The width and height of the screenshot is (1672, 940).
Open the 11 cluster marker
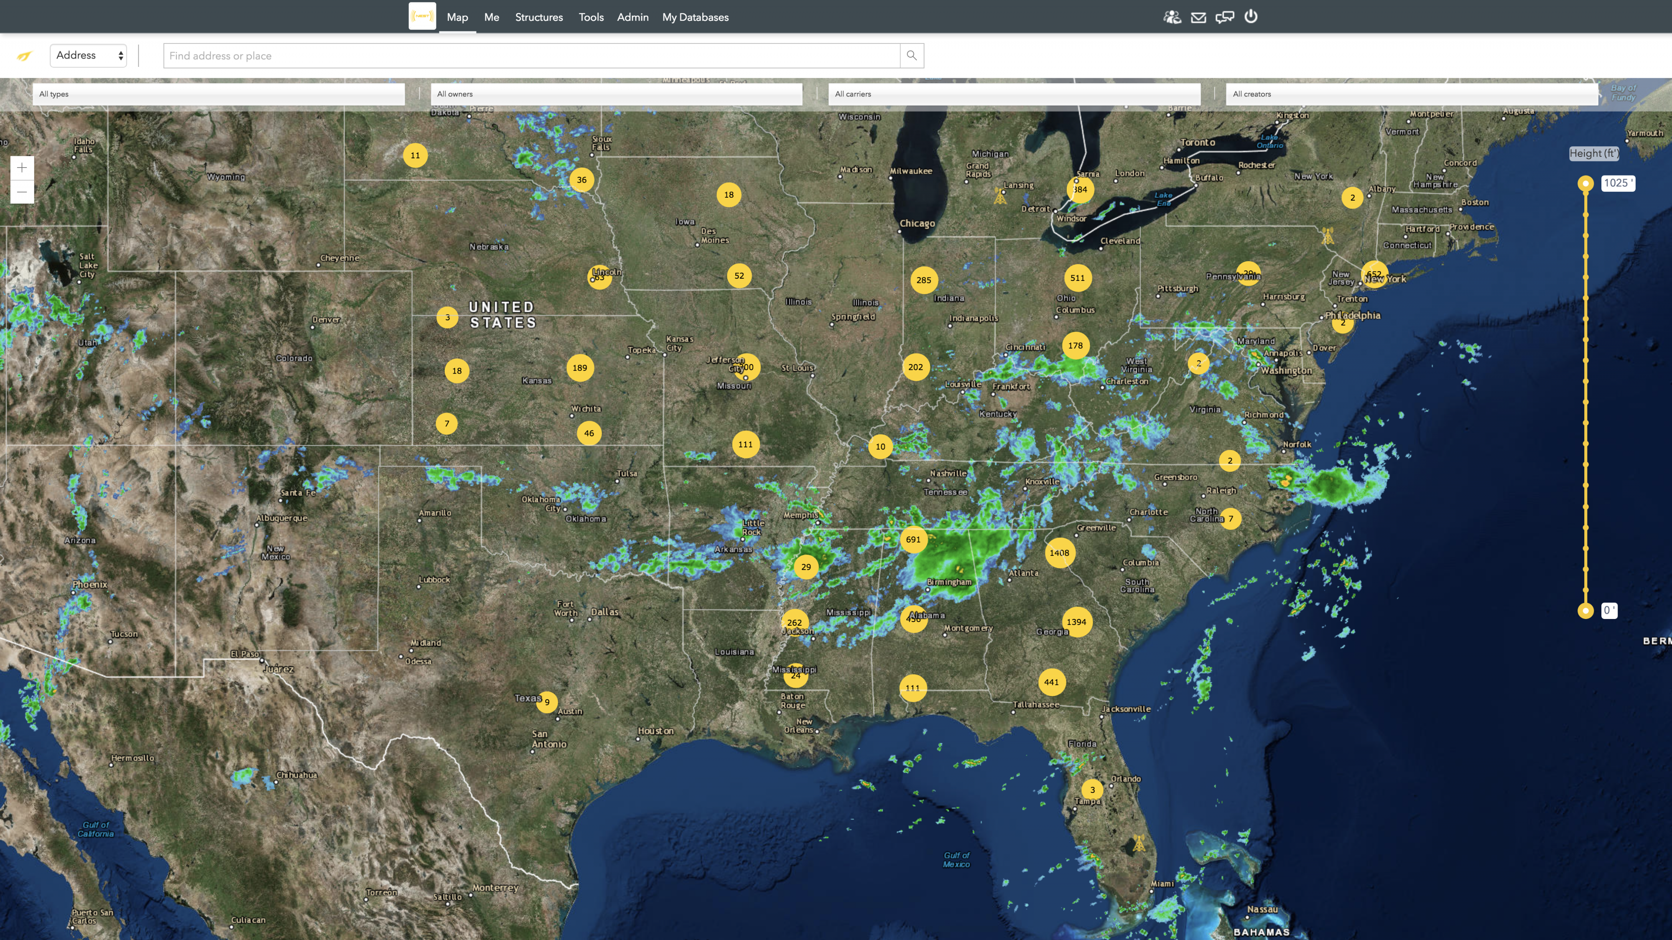coord(415,155)
